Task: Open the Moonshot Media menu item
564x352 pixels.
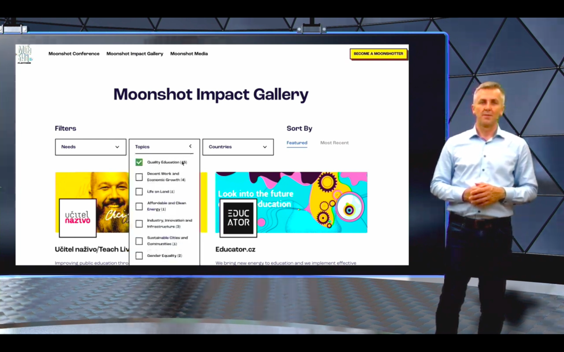Action: click(x=189, y=54)
